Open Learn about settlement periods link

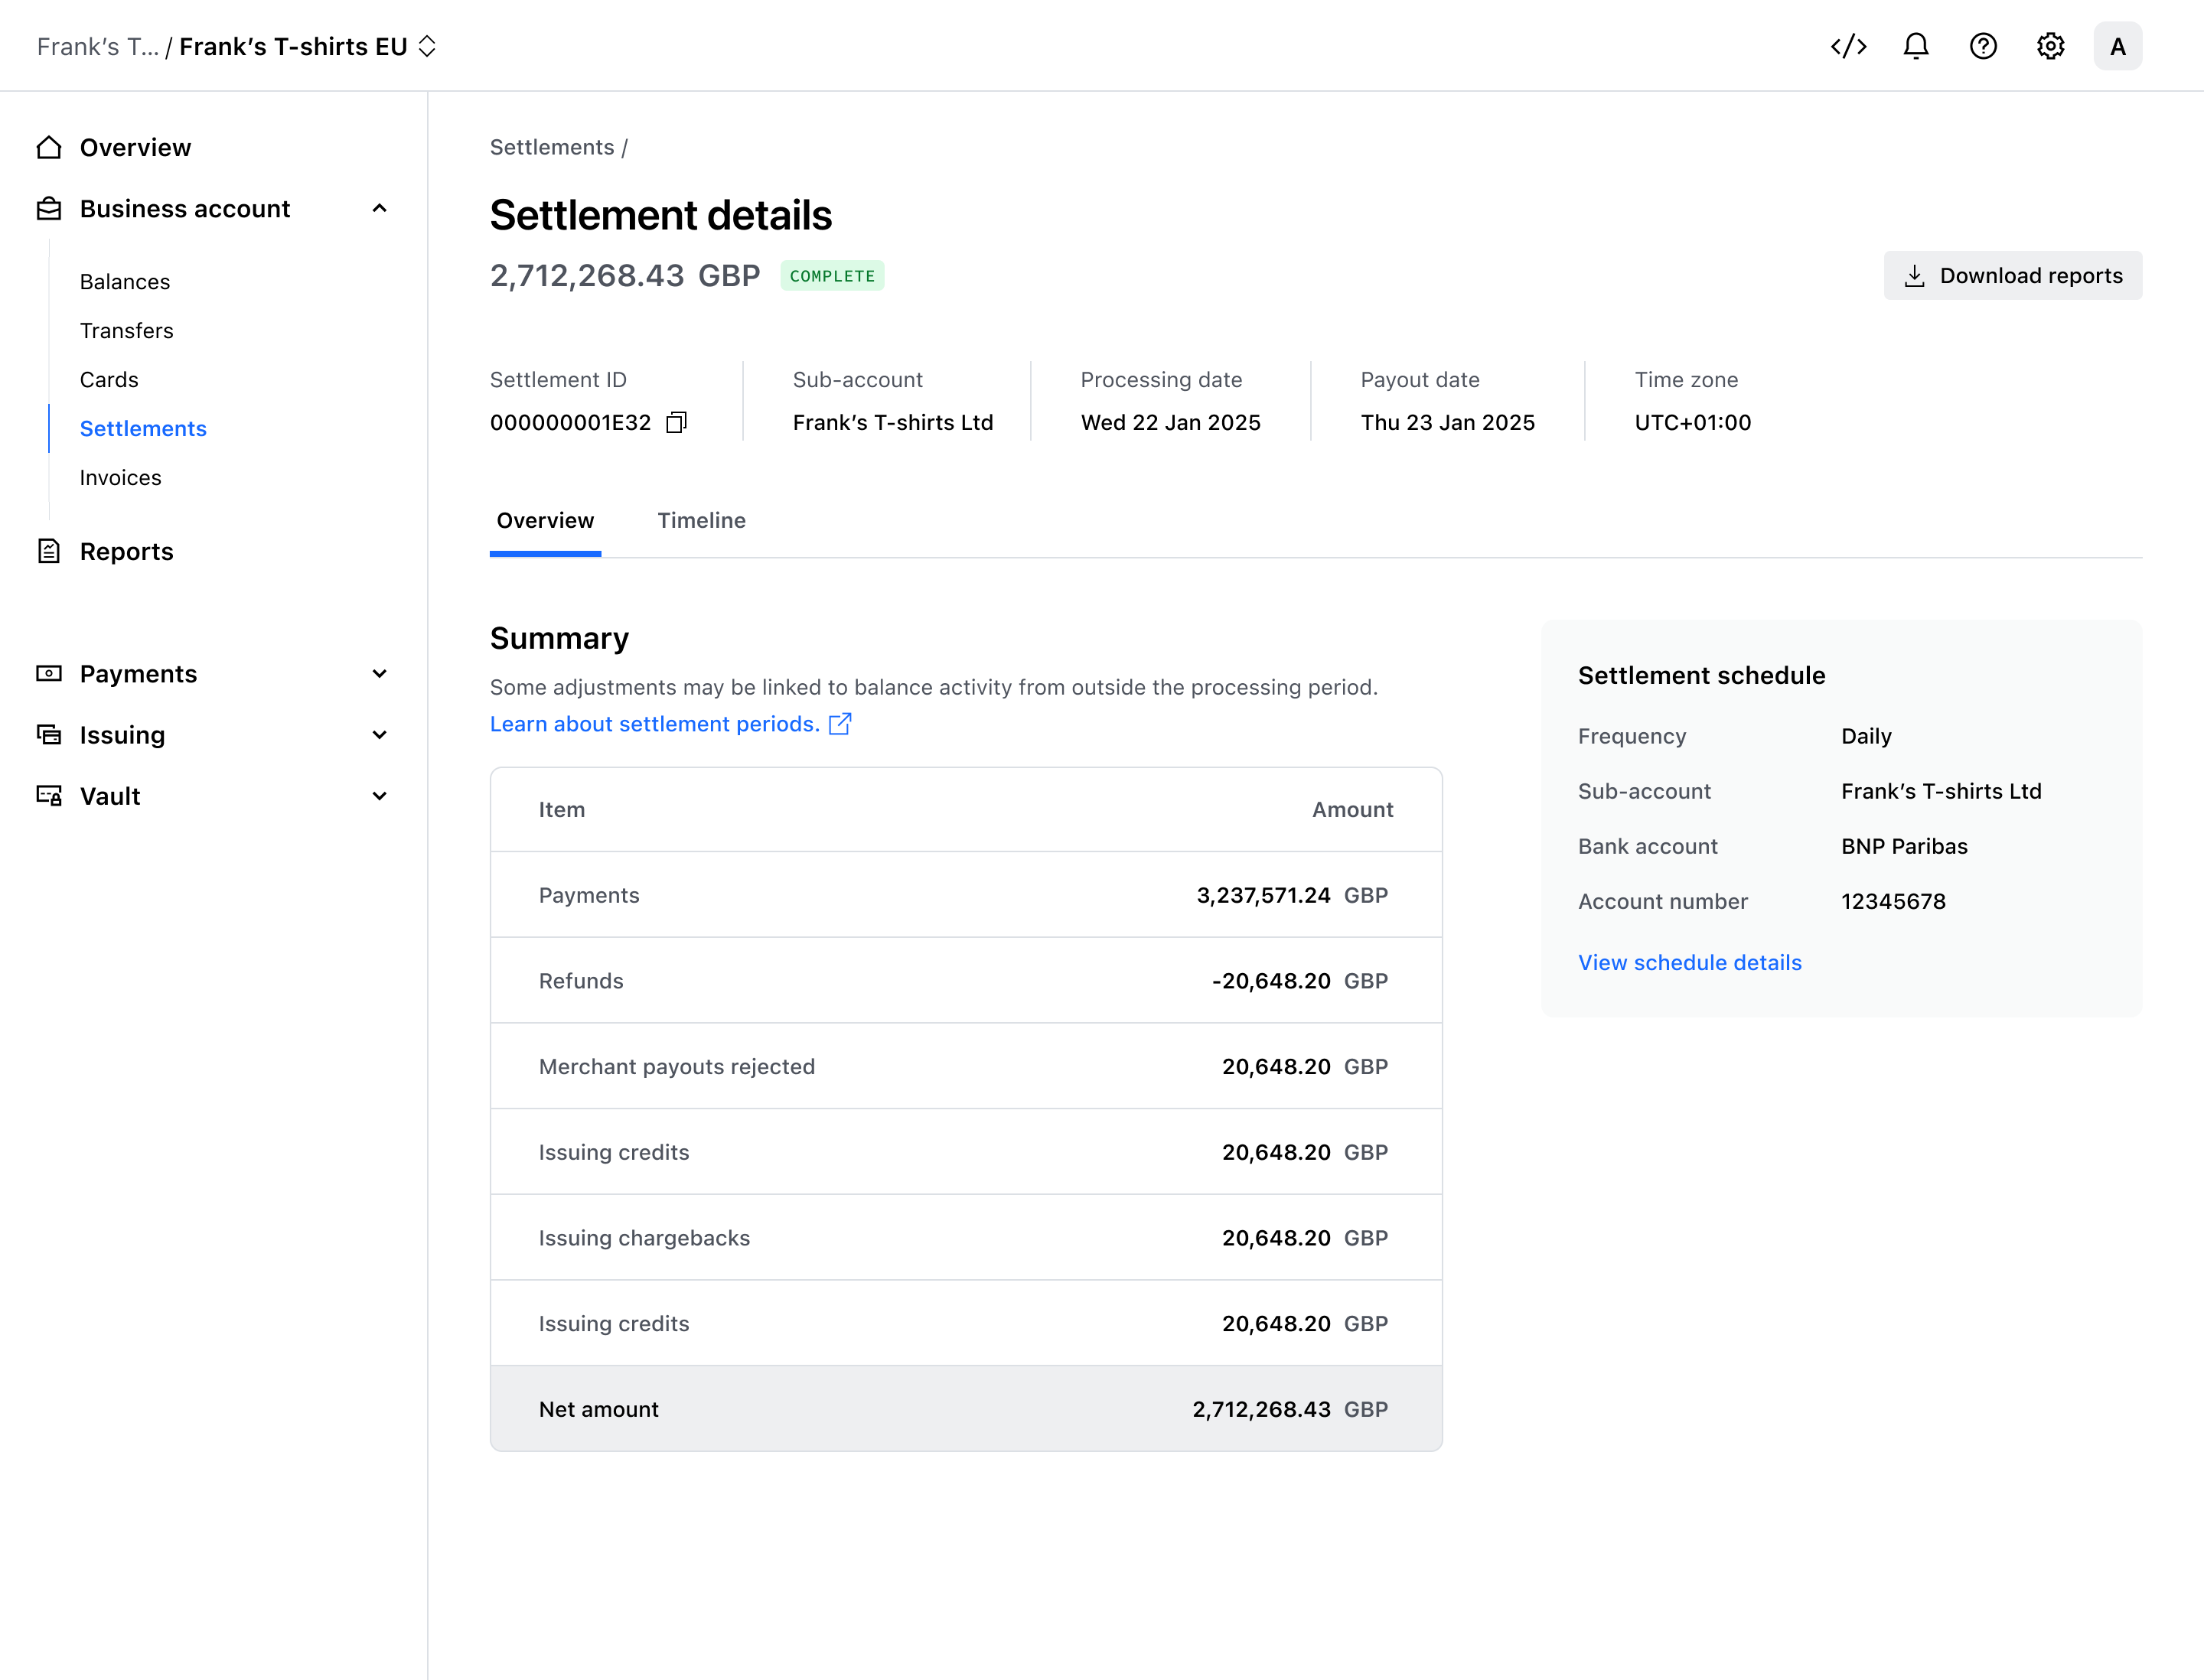(x=654, y=724)
